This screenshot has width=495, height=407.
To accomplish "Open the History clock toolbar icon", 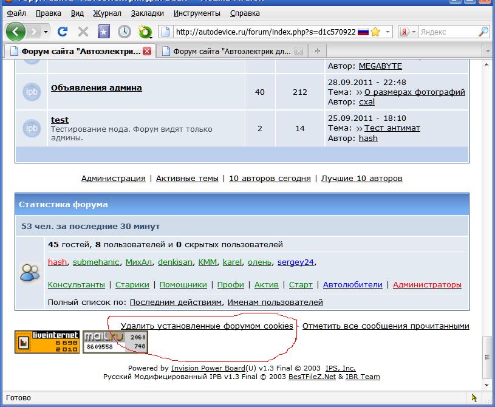I will (x=125, y=32).
